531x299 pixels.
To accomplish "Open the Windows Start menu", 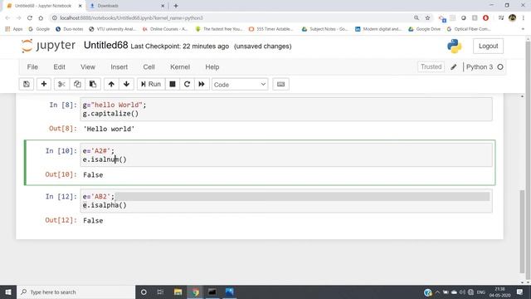I will [x=8, y=292].
